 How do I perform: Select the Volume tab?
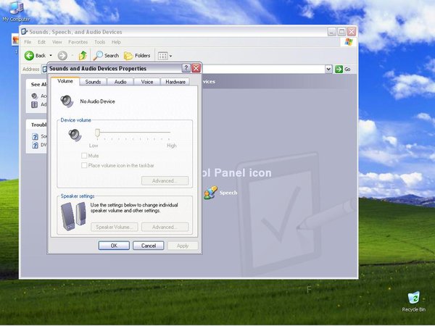65,81
